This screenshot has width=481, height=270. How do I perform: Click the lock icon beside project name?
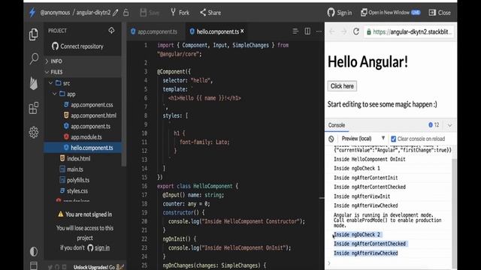pos(126,12)
